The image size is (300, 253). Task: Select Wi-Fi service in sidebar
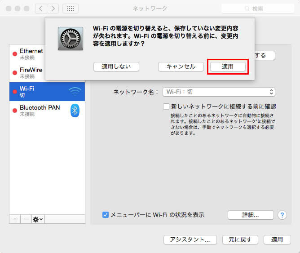click(47, 92)
